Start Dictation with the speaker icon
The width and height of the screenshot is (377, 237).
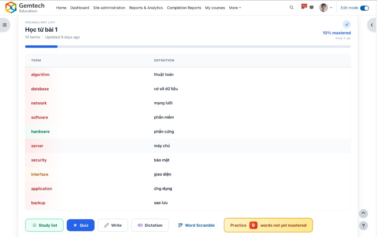click(x=150, y=225)
